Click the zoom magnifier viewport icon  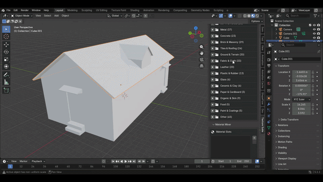click(x=201, y=47)
